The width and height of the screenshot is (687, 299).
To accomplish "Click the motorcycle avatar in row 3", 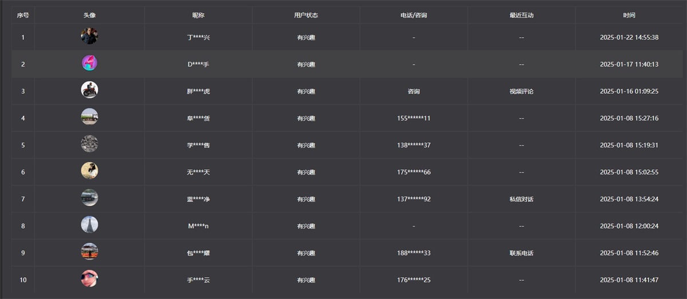I will point(89,90).
